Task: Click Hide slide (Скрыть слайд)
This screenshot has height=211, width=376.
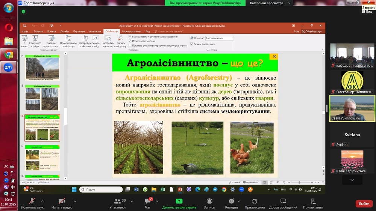Action: tap(96, 41)
